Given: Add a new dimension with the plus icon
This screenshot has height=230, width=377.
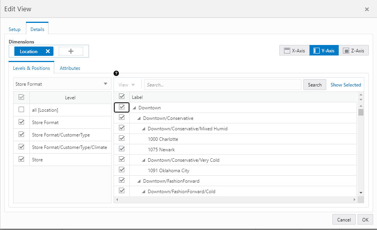Looking at the screenshot, I should pos(71,51).
